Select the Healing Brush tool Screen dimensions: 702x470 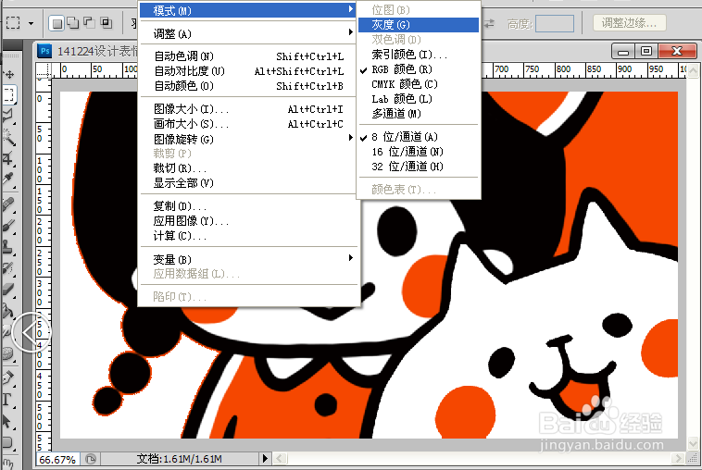click(8, 204)
